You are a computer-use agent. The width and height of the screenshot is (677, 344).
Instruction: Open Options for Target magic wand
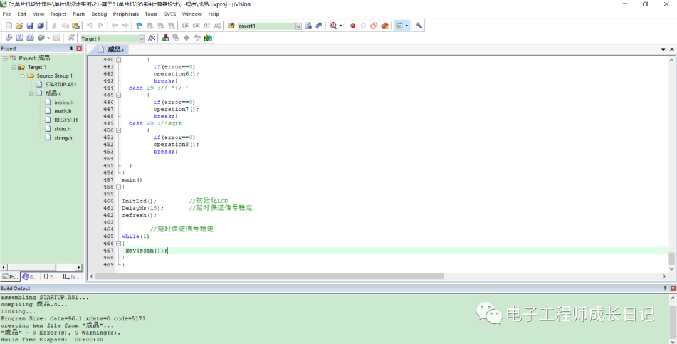(152, 38)
